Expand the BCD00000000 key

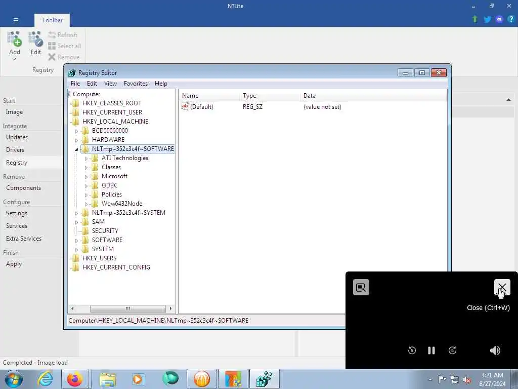[x=77, y=131]
